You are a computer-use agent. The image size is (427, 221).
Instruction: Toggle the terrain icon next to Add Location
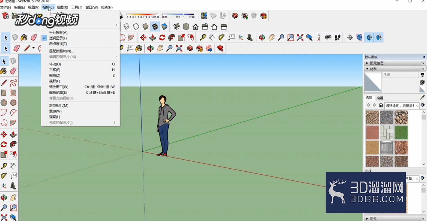coord(213,16)
